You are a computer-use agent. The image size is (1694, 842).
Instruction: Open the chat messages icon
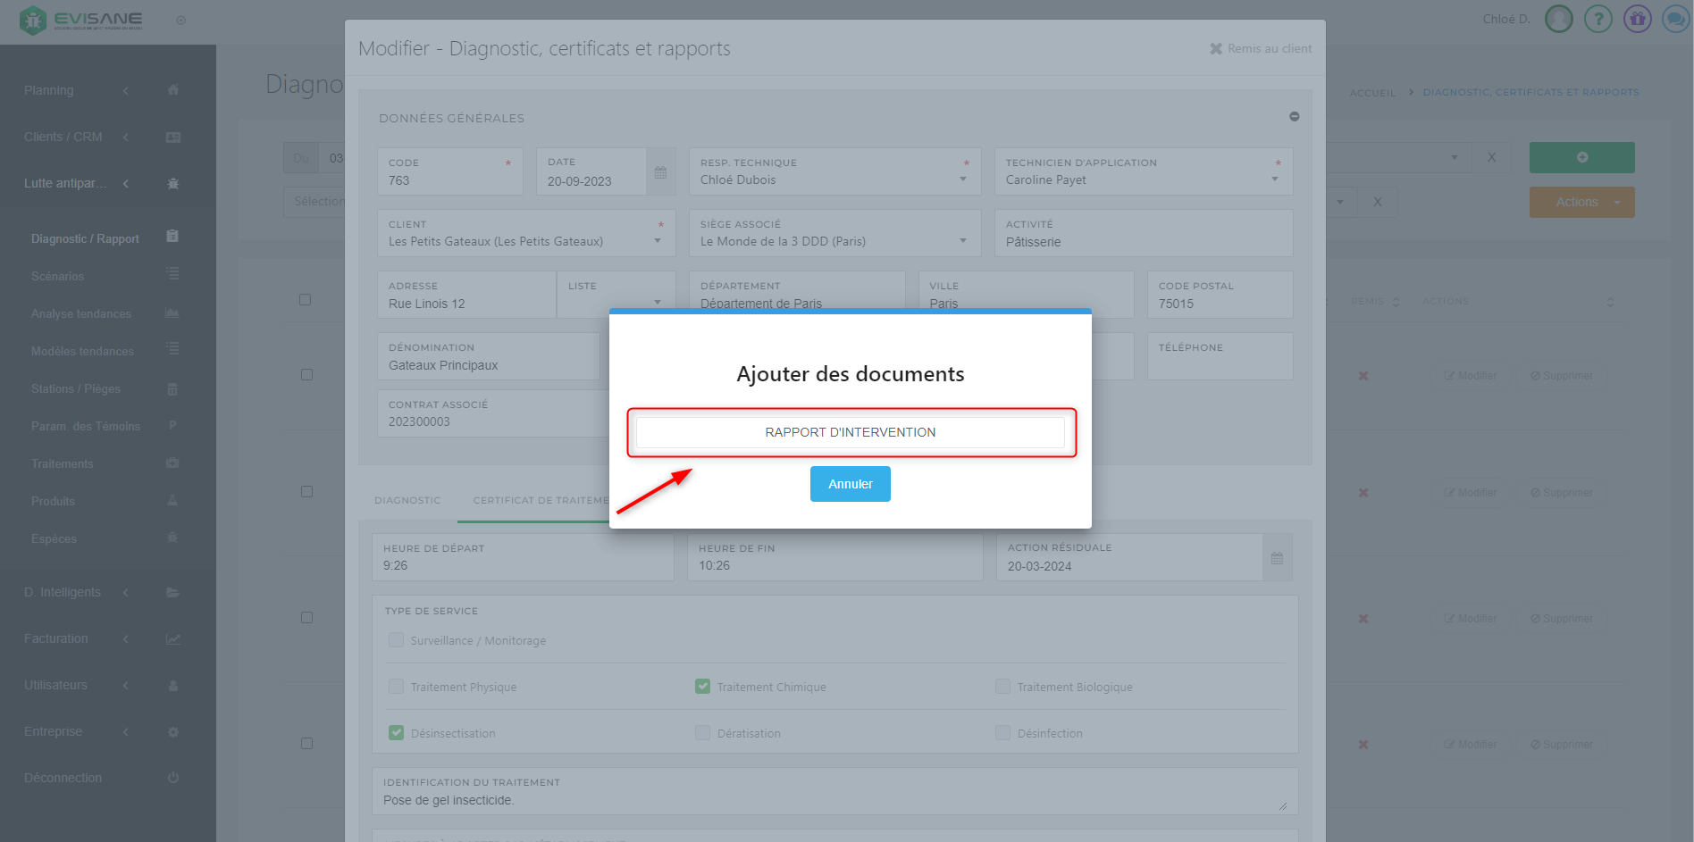tap(1675, 19)
